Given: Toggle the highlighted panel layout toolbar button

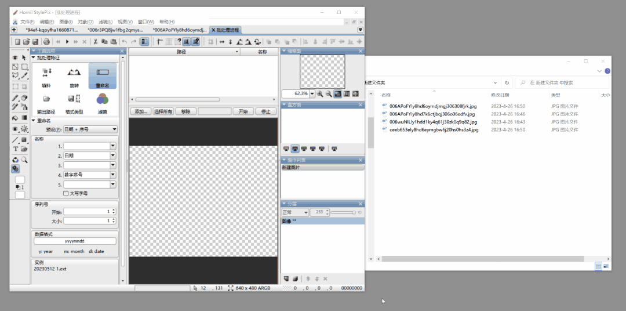Looking at the screenshot, I should coord(144,42).
